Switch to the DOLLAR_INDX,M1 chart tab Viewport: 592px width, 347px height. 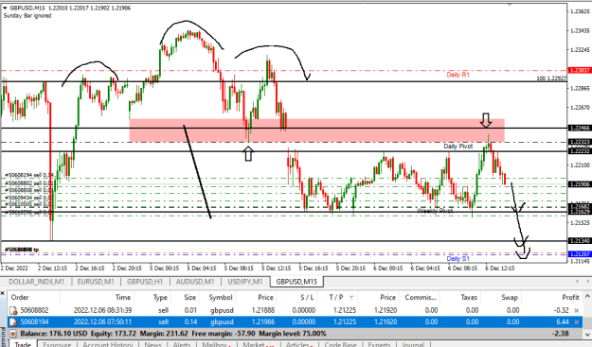[36, 282]
